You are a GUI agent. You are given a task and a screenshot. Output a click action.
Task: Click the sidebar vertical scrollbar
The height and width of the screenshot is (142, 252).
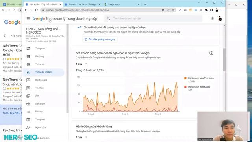click(x=67, y=68)
